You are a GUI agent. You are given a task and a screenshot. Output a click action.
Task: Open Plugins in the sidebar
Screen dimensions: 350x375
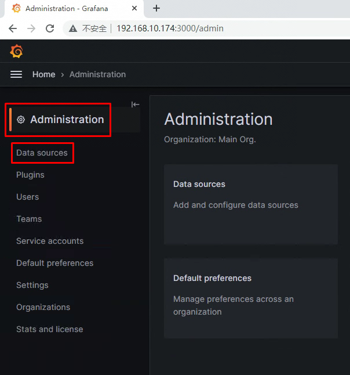[x=30, y=175]
